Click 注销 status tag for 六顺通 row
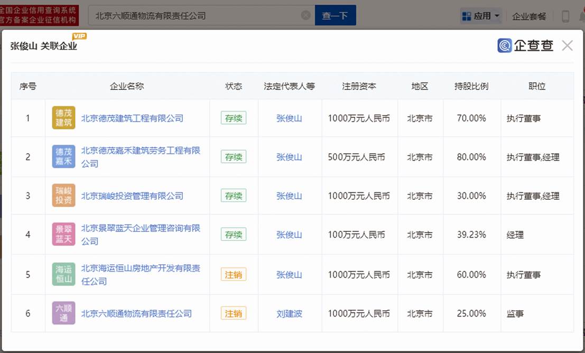This screenshot has height=353, width=585. 234,313
